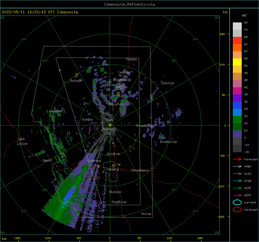Viewport: 259px width, 242px height.
Task: Click the Blackfalds city label
Action: point(122,80)
